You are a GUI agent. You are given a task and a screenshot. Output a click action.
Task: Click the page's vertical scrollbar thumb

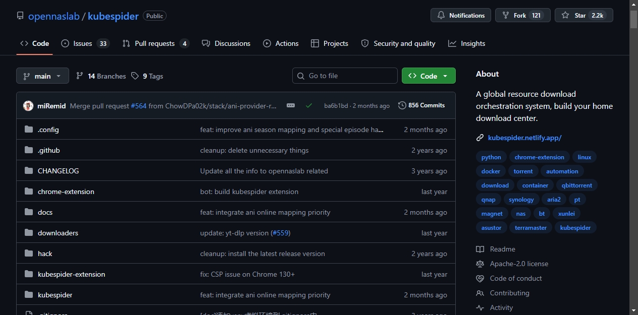click(x=633, y=20)
